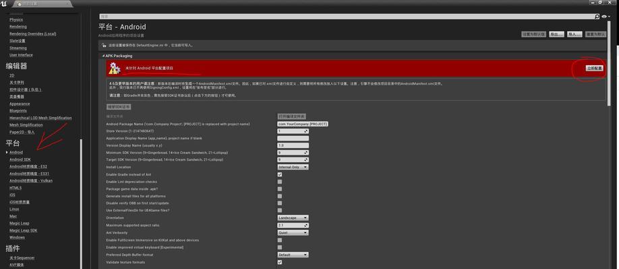Image resolution: width=619 pixels, height=269 pixels.
Task: Open Mac platform settings
Action: click(x=13, y=217)
